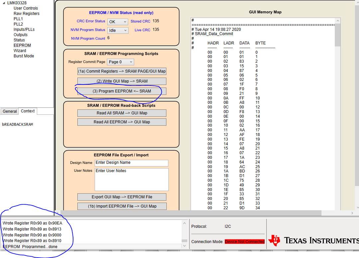This screenshot has height=258, width=359.
Task: Click the Texas Instruments logo
Action: pyautogui.click(x=314, y=240)
